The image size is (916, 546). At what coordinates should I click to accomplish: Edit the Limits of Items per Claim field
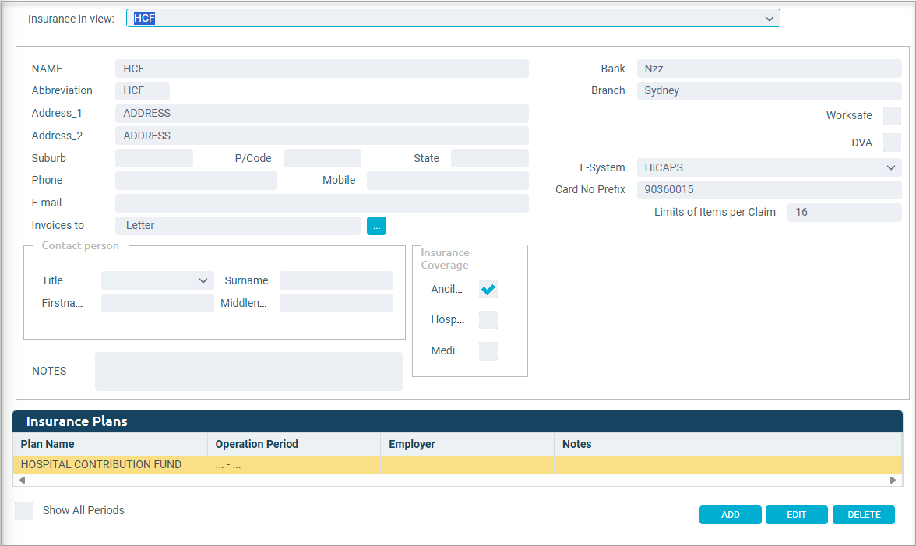point(844,212)
